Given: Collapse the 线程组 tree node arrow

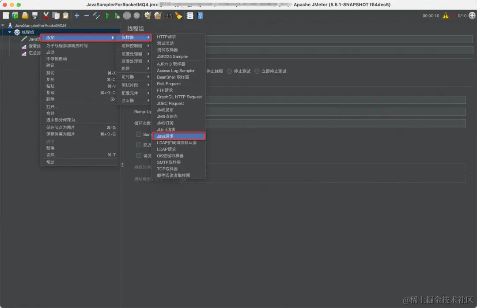Looking at the screenshot, I should coord(9,32).
